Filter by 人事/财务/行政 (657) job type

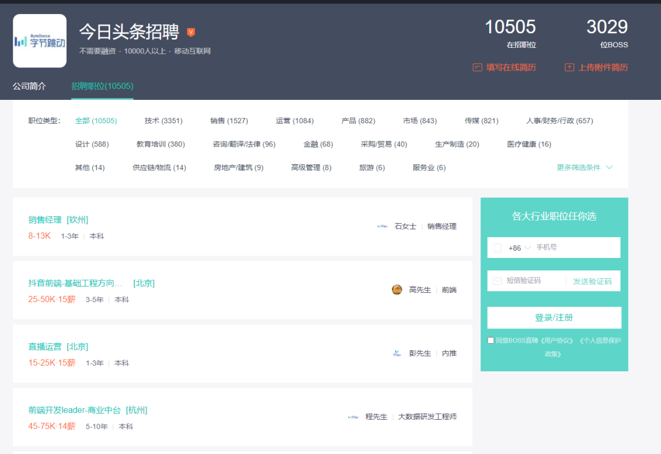coord(559,121)
